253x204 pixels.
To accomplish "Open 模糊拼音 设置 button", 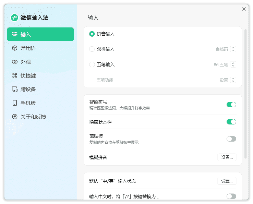I will click(227, 157).
